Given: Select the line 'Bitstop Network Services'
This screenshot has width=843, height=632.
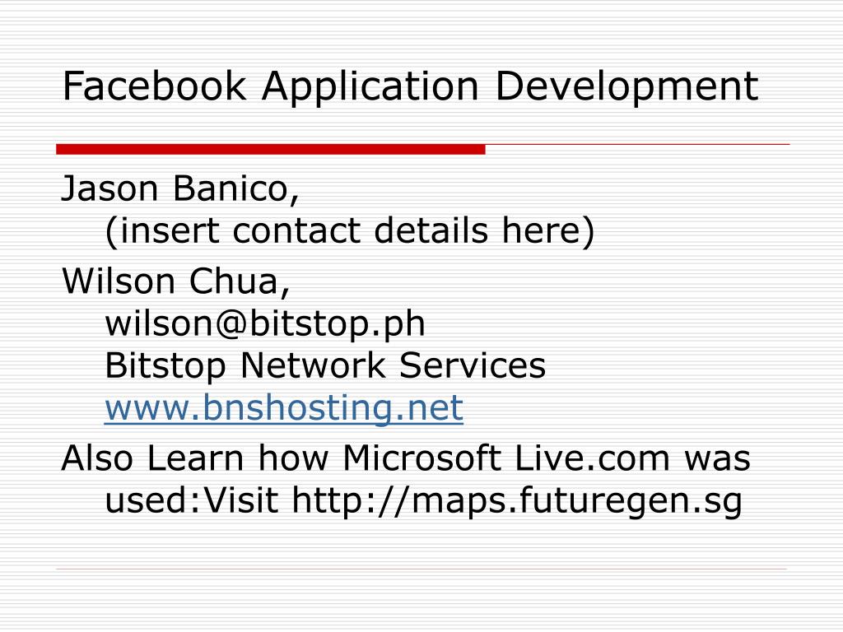Looking at the screenshot, I should click(325, 366).
